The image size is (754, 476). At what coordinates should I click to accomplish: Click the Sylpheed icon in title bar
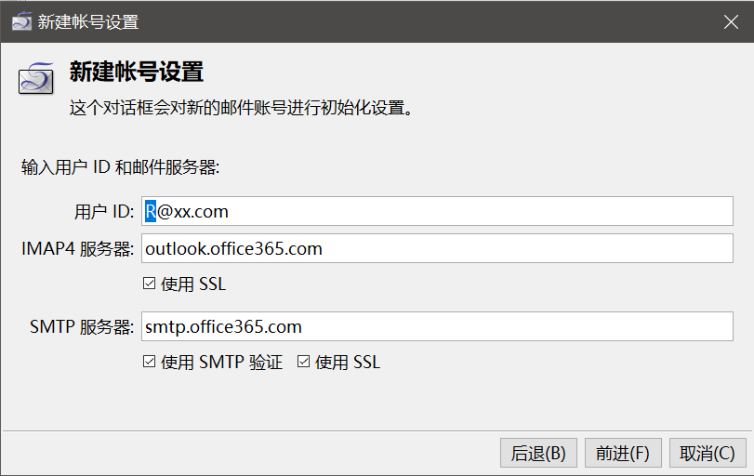tap(21, 21)
